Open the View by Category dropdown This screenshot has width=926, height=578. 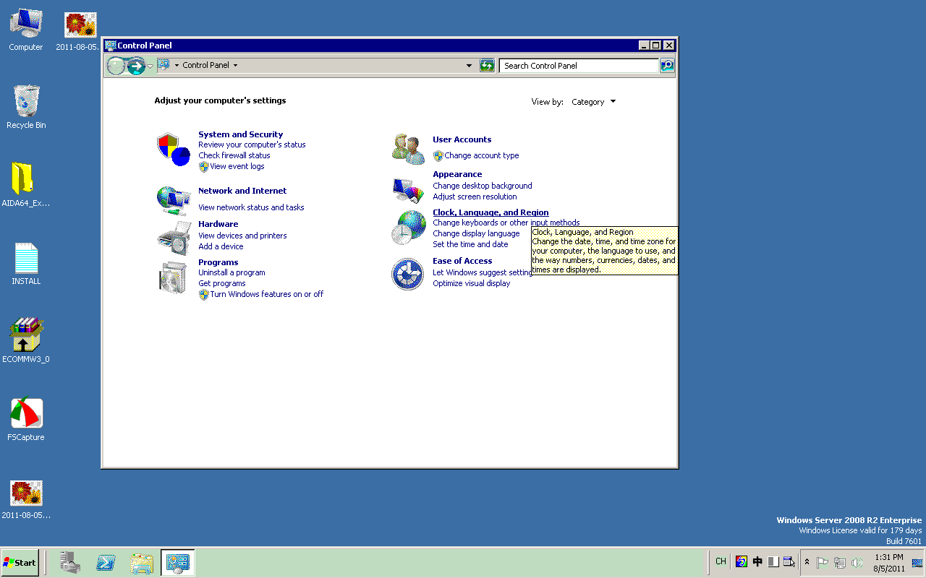[594, 102]
